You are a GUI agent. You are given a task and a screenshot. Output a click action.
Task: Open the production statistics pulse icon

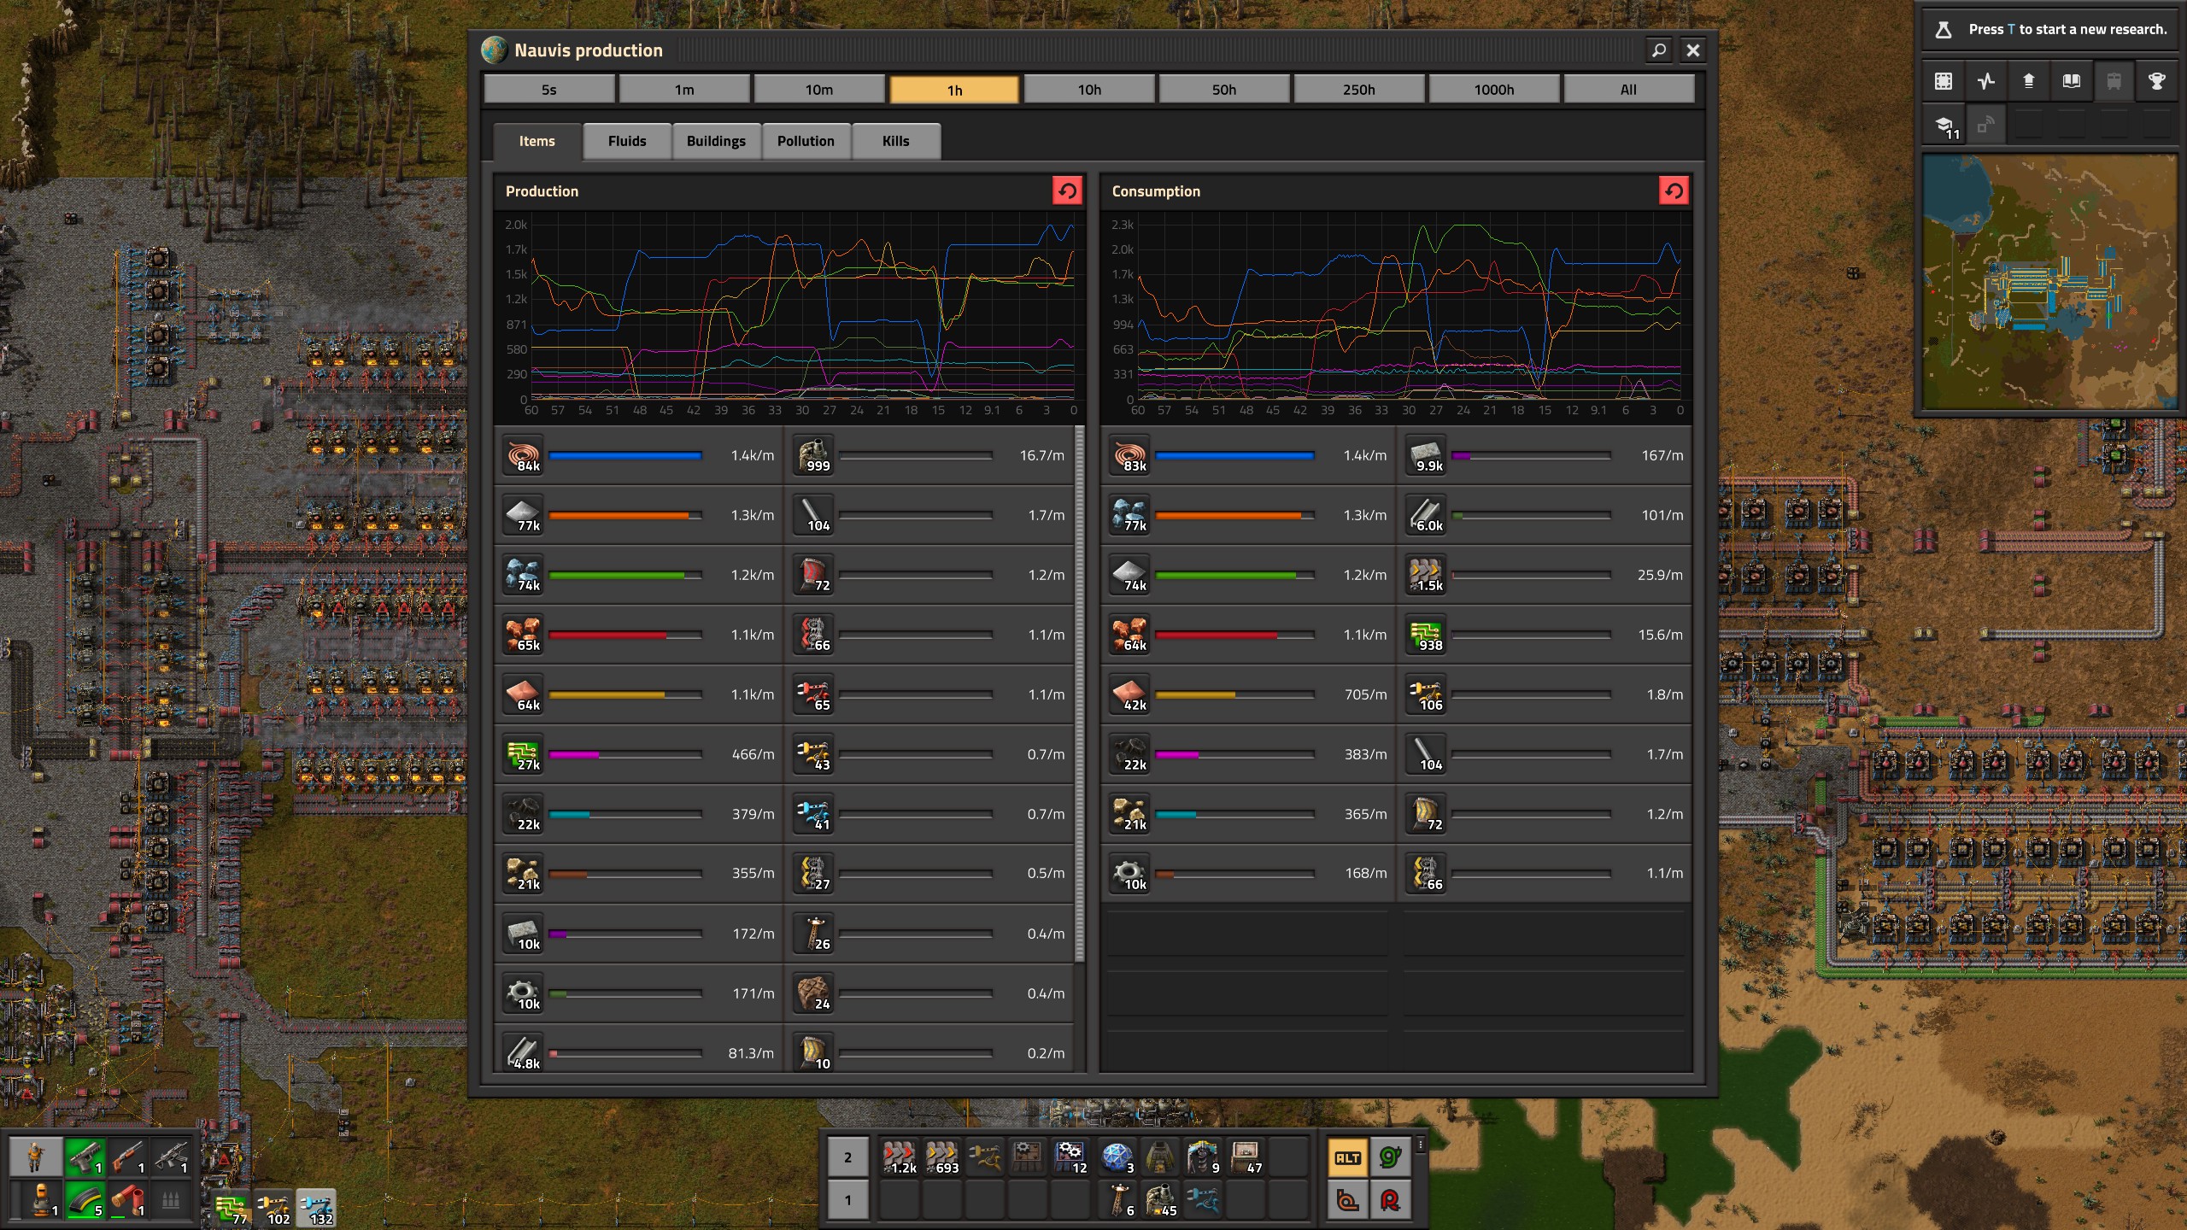[x=1985, y=81]
